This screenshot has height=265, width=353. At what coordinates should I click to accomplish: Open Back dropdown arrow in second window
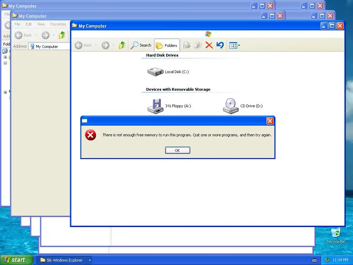36,35
